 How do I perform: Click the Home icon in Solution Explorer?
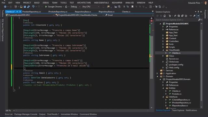[x=165, y=16]
